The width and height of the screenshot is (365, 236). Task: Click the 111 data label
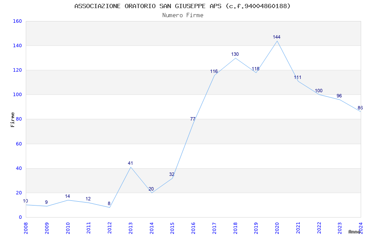point(298,77)
